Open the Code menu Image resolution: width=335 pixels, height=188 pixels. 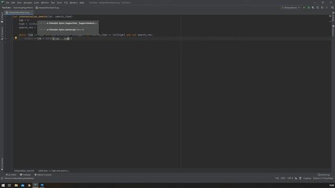37,3
